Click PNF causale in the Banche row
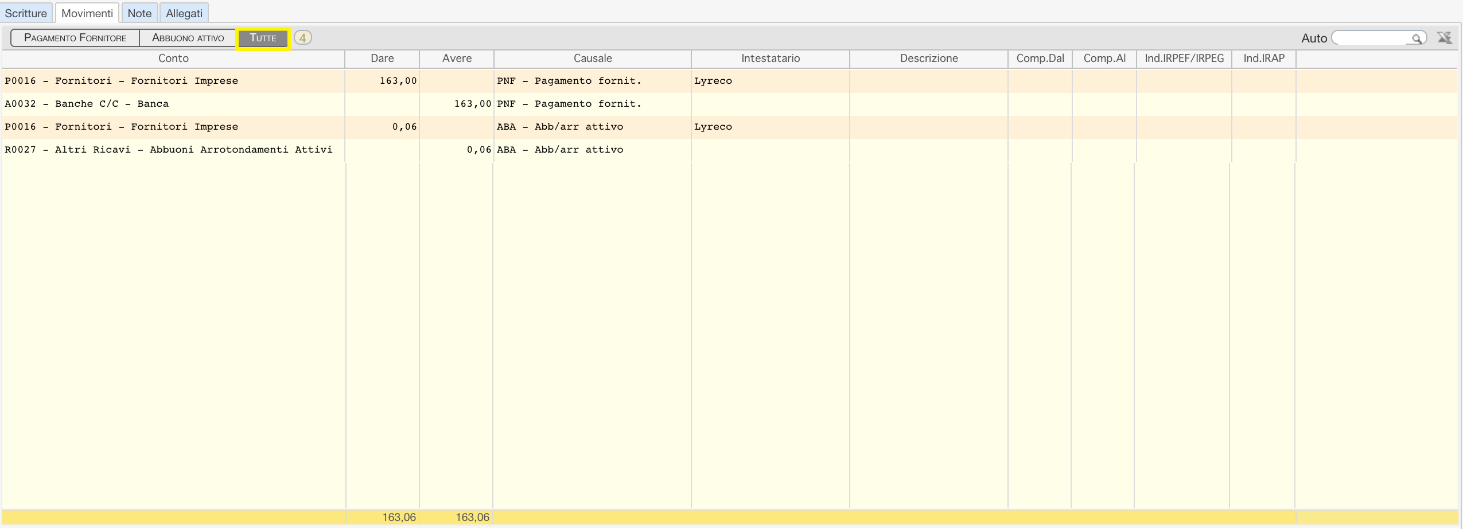This screenshot has height=529, width=1463. (569, 104)
